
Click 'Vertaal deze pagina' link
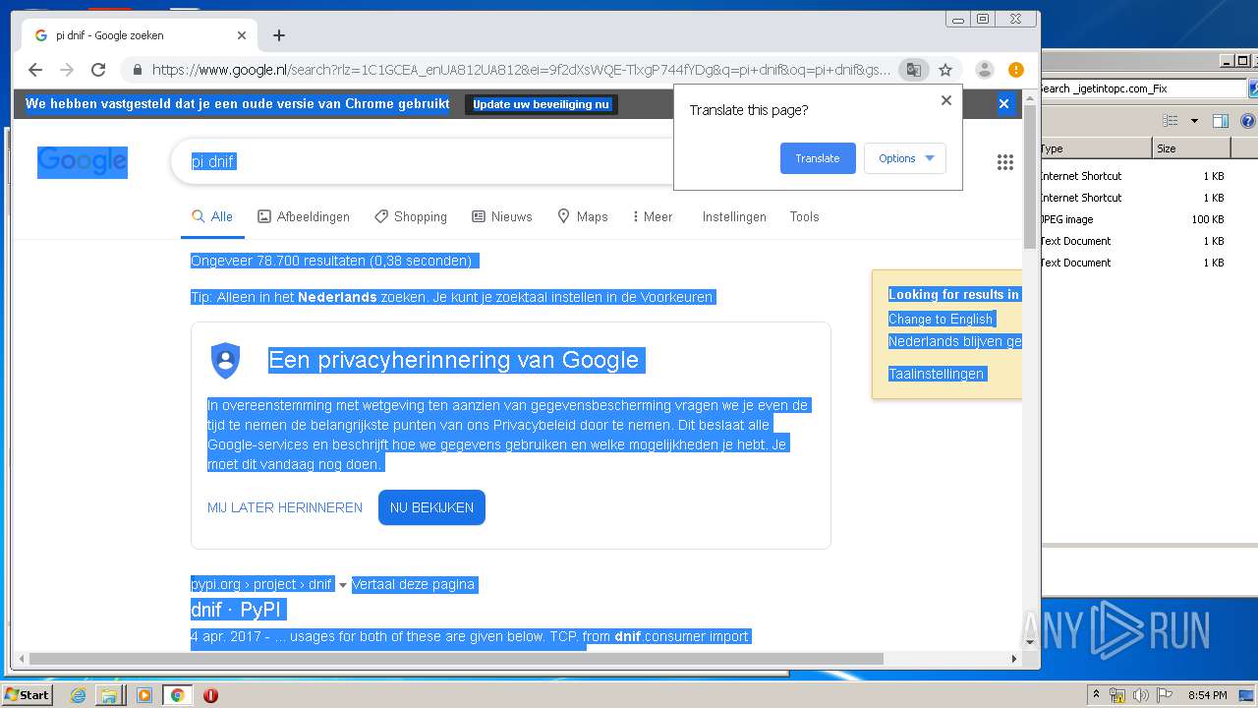(413, 584)
